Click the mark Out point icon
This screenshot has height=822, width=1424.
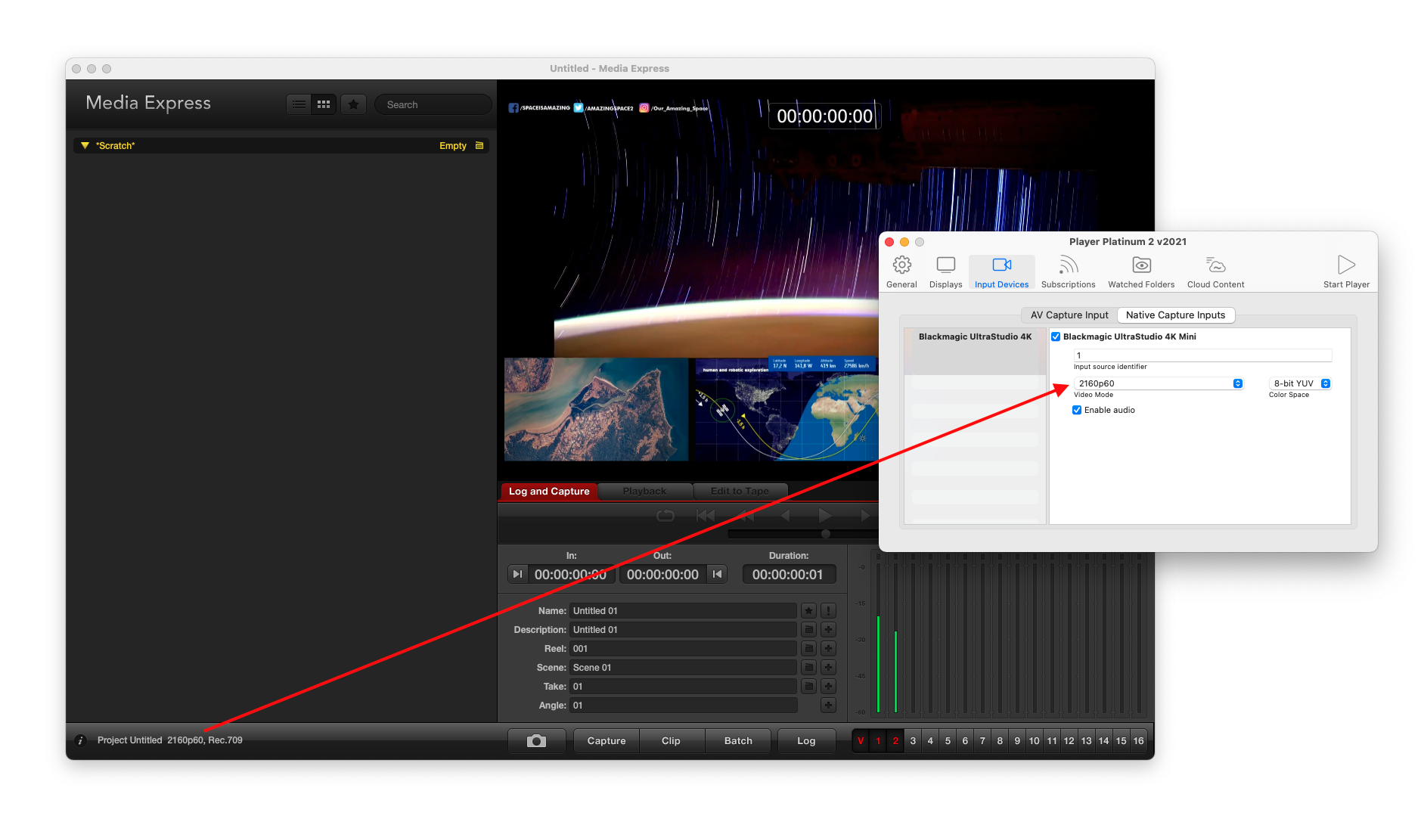pos(717,575)
